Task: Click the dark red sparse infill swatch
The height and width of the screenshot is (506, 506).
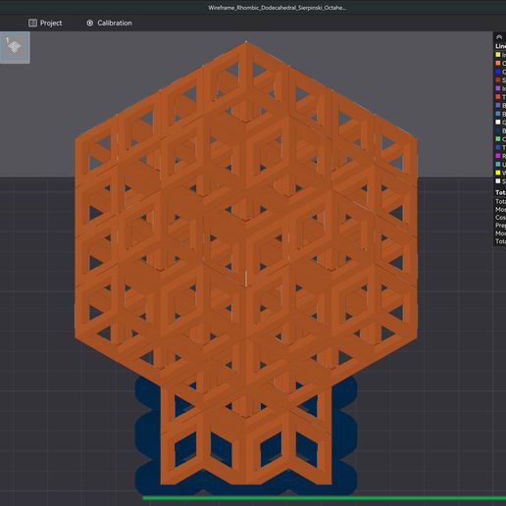Action: 498,79
